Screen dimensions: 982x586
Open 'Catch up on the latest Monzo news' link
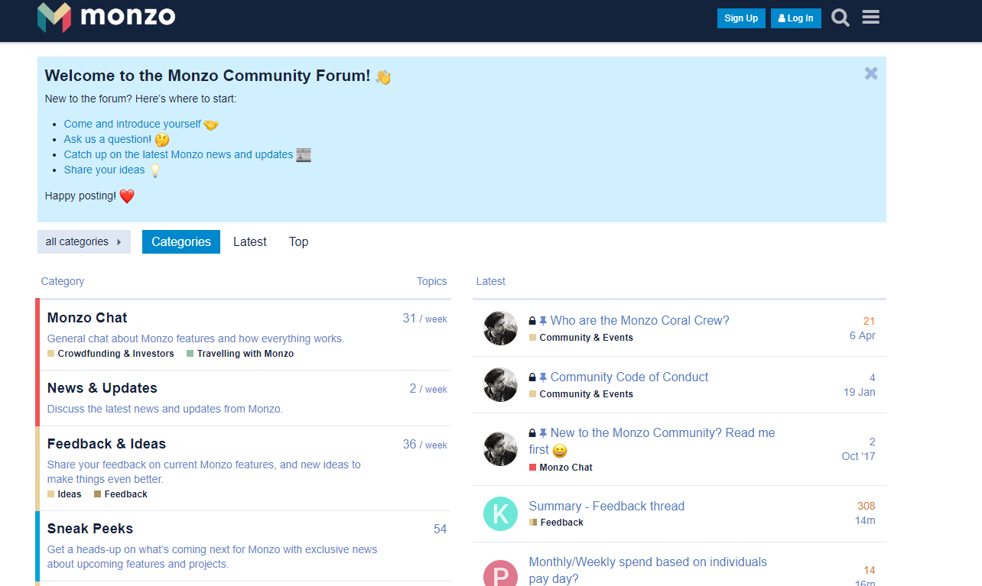click(178, 154)
